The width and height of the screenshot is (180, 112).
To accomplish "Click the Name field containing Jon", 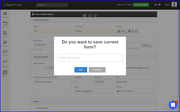I will pyautogui.click(x=53, y=31).
